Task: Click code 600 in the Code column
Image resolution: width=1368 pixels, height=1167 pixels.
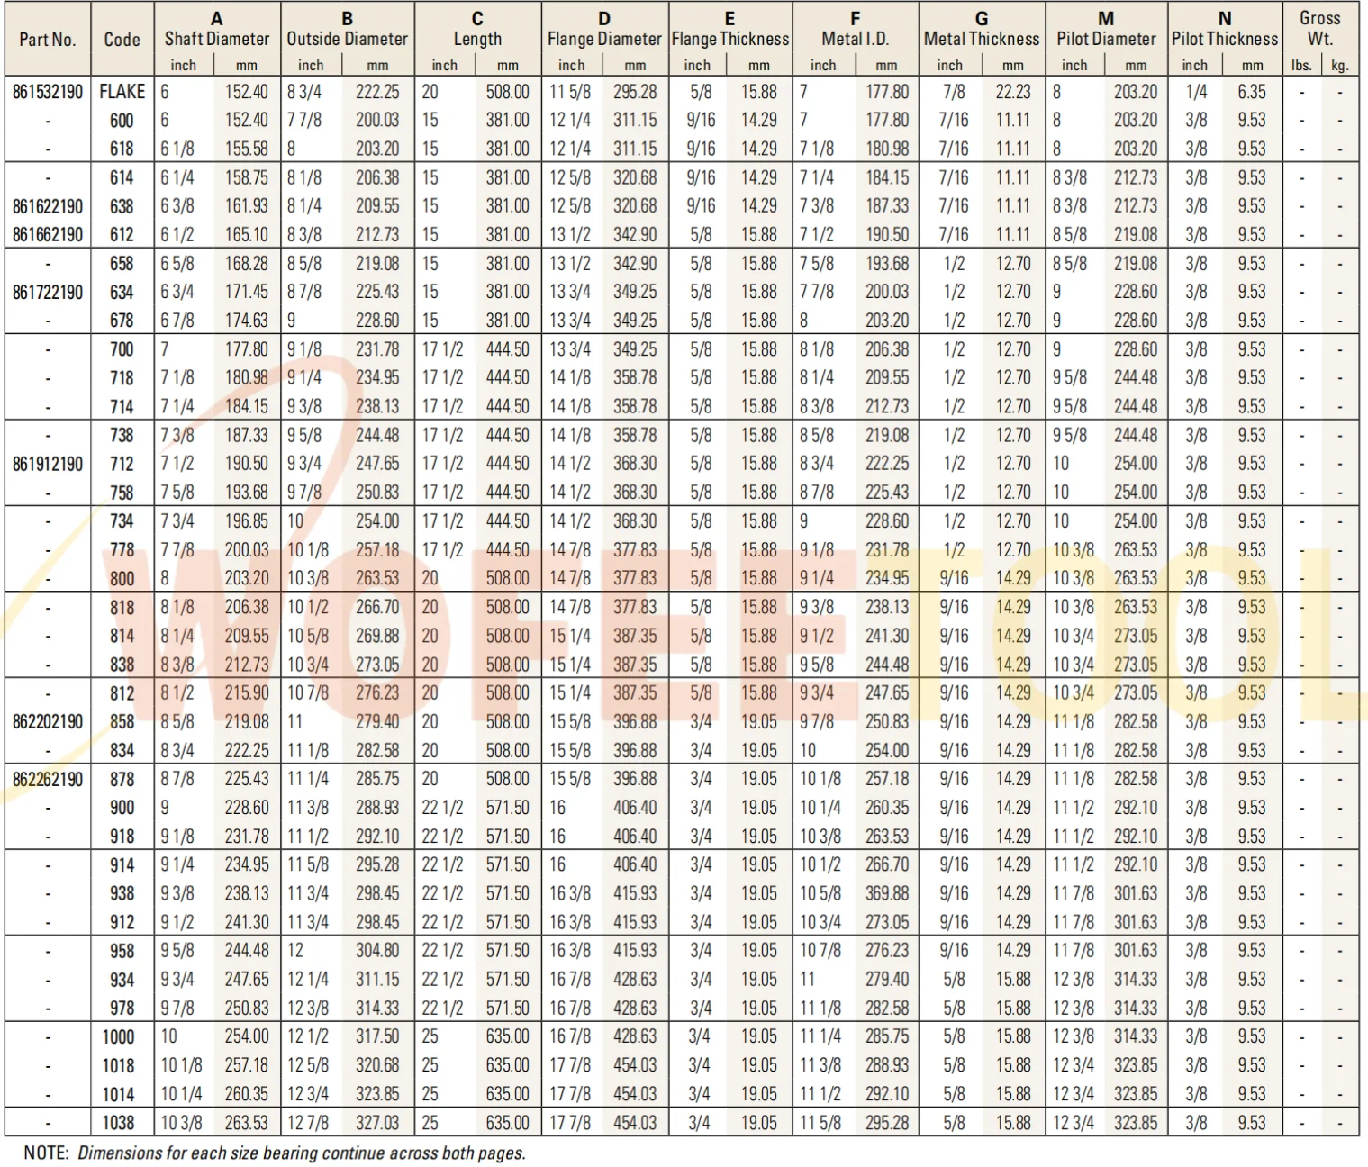Action: point(122,121)
